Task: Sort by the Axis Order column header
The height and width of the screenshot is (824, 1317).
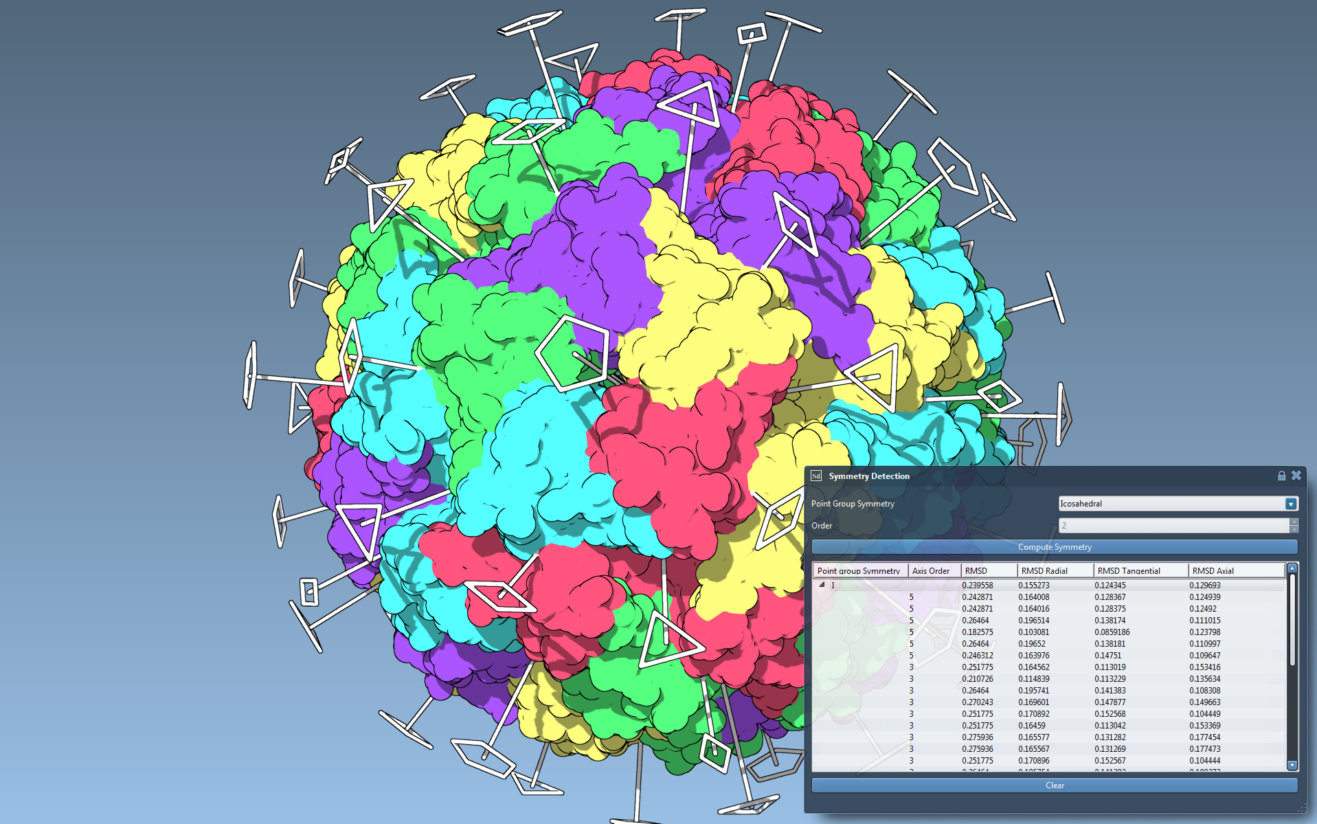Action: [932, 570]
